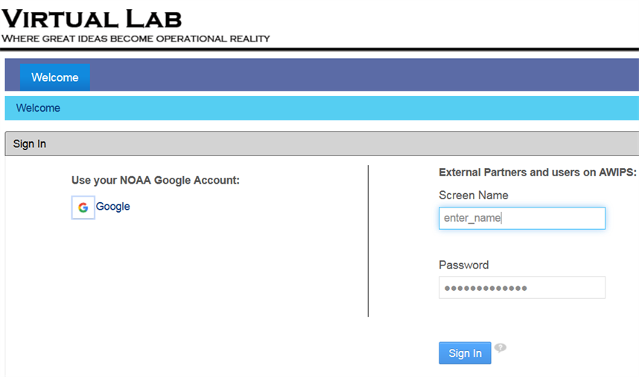
Task: Open the help question mark beside Sign In
Action: 500,348
